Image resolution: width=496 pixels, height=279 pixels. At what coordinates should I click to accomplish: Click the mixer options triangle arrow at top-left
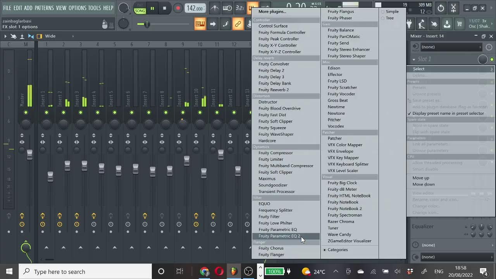point(5,36)
